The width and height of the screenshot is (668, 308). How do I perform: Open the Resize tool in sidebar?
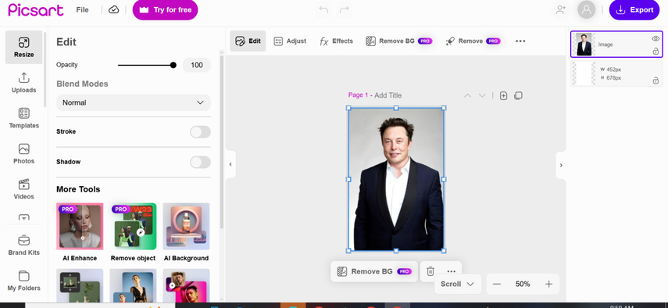coord(24,47)
